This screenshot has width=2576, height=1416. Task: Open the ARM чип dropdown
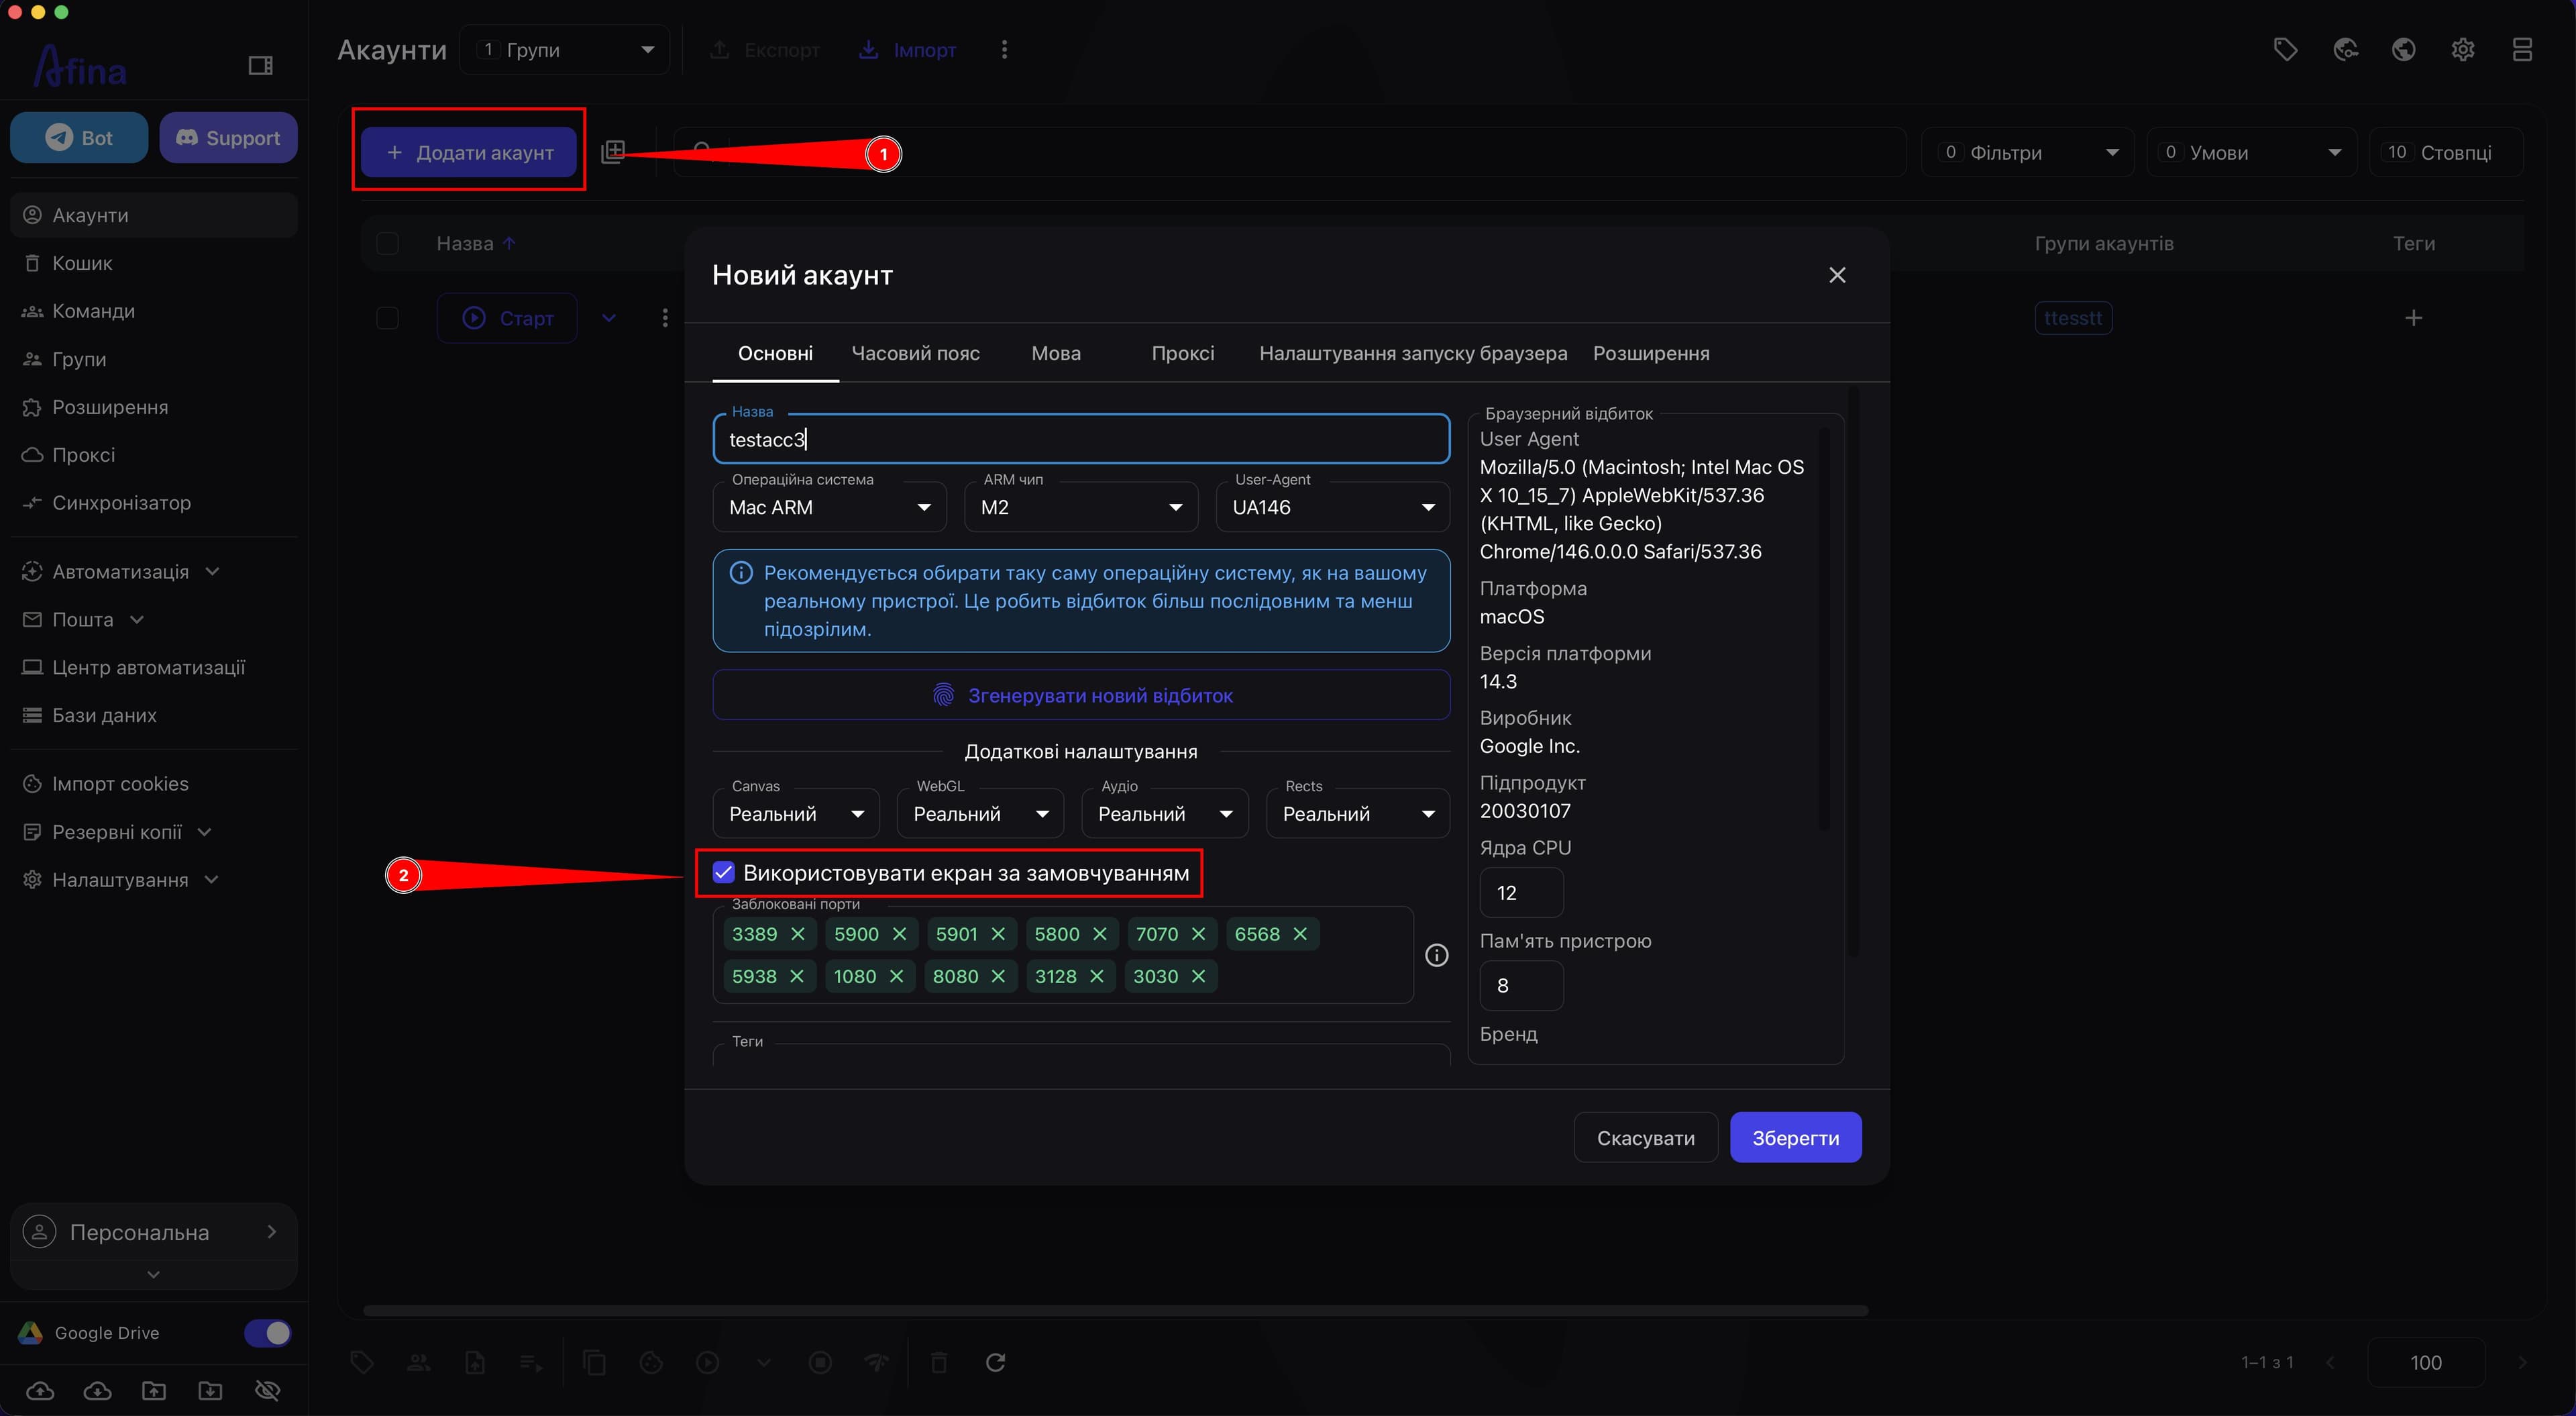[x=1081, y=507]
